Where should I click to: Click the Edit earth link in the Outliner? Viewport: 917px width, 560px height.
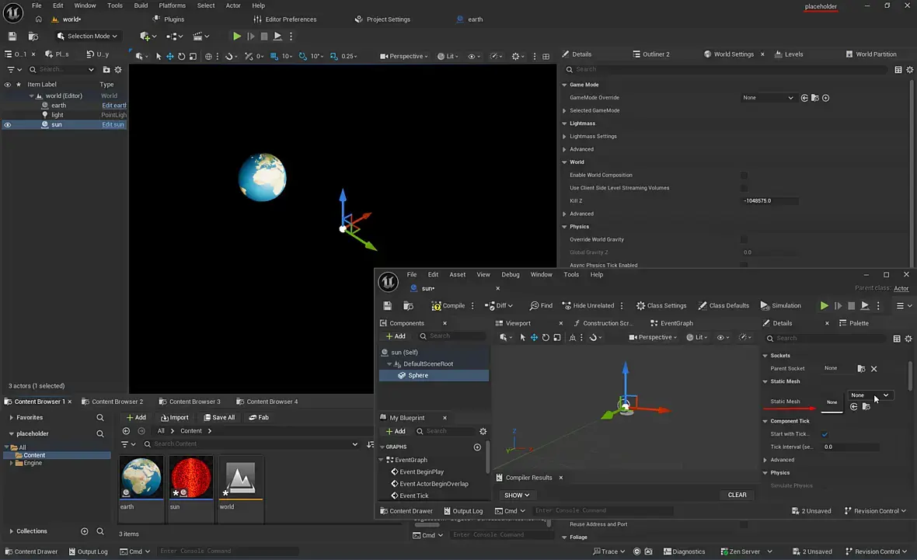tap(113, 106)
